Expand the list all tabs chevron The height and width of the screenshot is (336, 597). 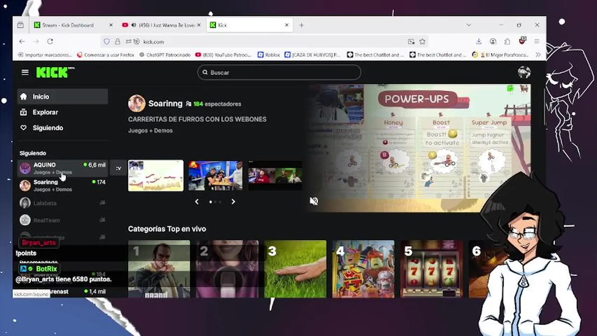pyautogui.click(x=469, y=25)
